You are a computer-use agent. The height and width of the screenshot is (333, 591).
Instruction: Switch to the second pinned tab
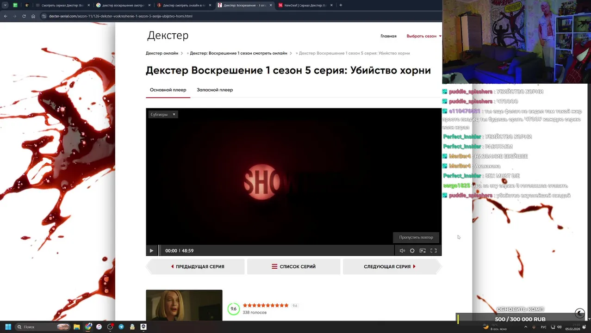point(26,5)
